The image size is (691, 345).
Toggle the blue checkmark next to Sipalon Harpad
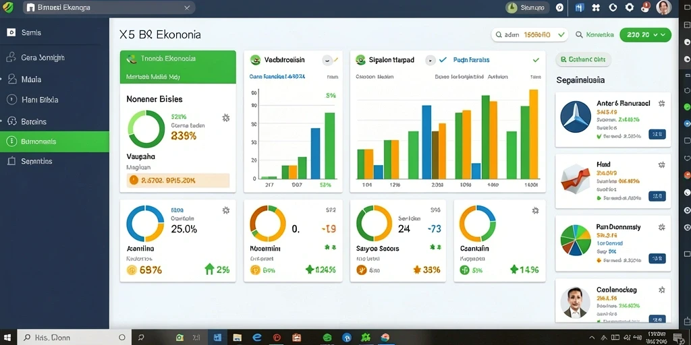click(443, 60)
